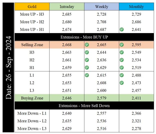Viewport: 156px width, 134px height.
Task: Click the checkmark next to Monthly 2,595
Action: (122, 45)
